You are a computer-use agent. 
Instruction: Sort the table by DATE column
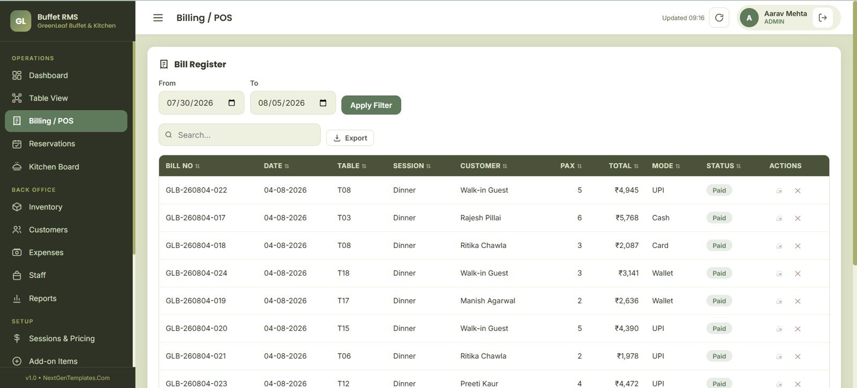point(276,166)
